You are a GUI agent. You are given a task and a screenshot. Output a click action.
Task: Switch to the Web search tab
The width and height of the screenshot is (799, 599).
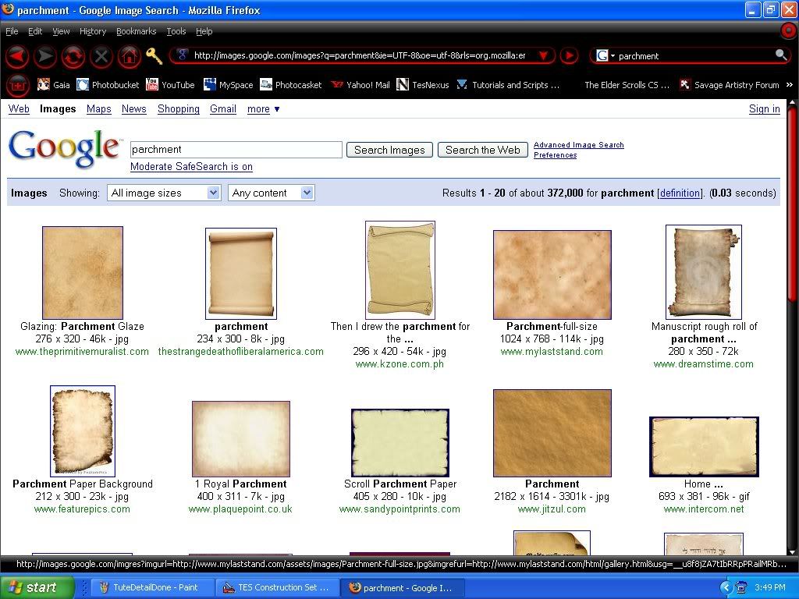[x=19, y=109]
